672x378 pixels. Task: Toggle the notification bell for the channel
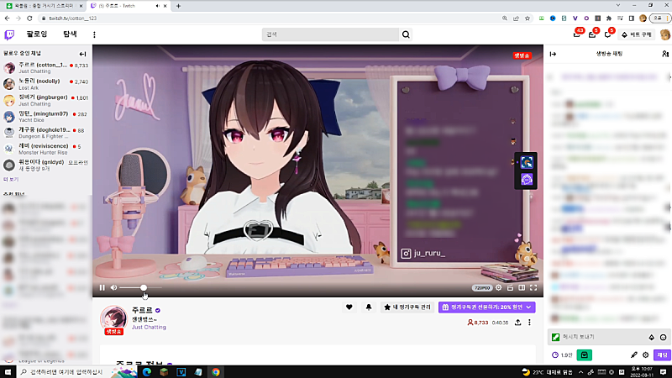point(369,307)
